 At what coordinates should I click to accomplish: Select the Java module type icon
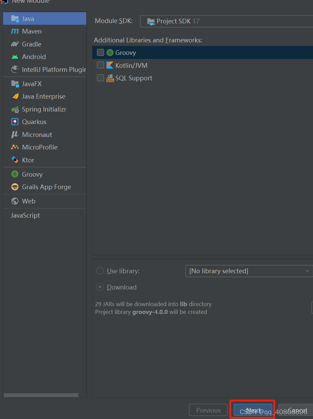point(15,19)
